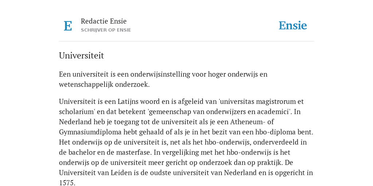
Task: Select the Universiteit article heading
Action: (x=81, y=56)
